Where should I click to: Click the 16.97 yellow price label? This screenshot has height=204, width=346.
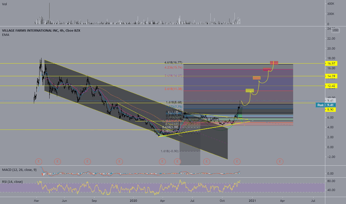pyautogui.click(x=331, y=63)
